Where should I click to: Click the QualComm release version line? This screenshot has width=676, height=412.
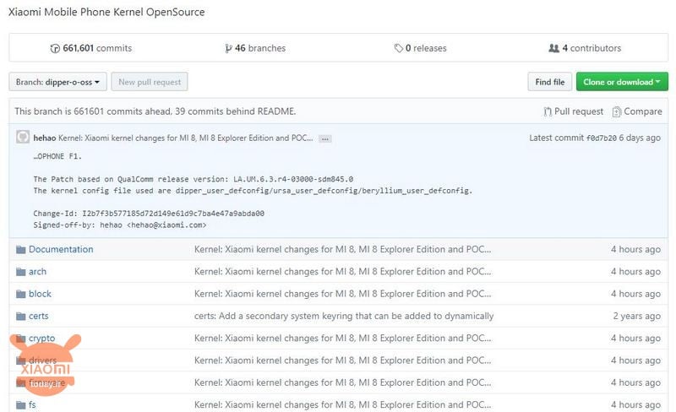[194, 179]
